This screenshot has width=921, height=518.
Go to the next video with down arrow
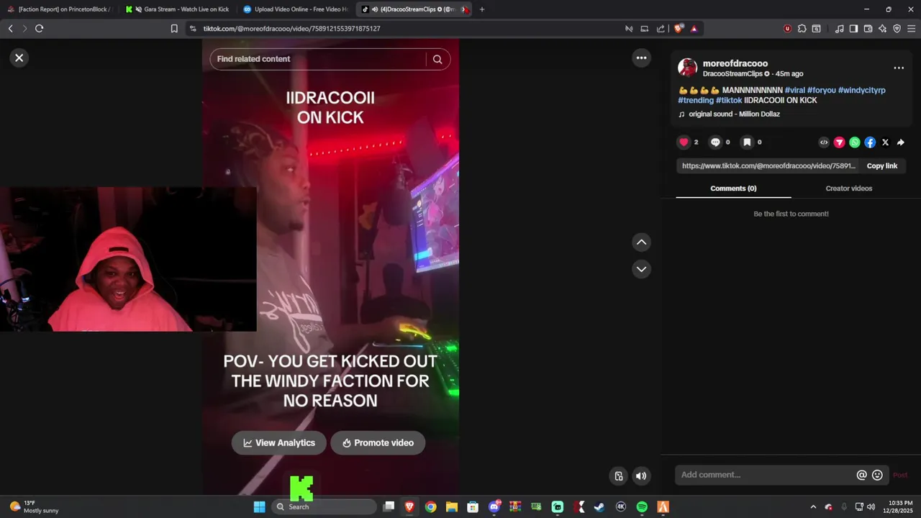641,269
